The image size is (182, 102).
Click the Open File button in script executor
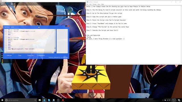pyautogui.click(x=30, y=56)
